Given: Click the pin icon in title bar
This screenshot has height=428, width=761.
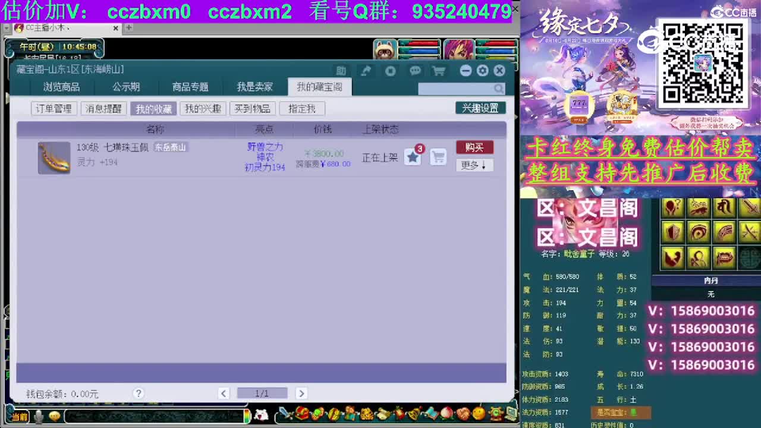Looking at the screenshot, I should [x=366, y=71].
